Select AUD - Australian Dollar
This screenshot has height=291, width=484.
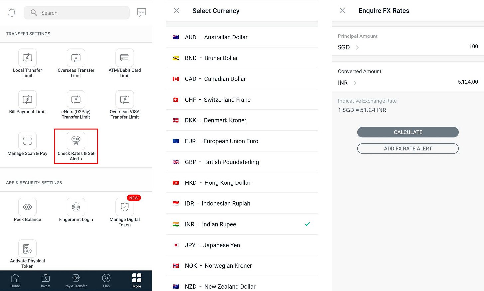(242, 37)
